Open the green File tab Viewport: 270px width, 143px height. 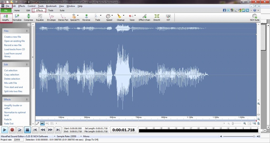pyautogui.click(x=6, y=10)
